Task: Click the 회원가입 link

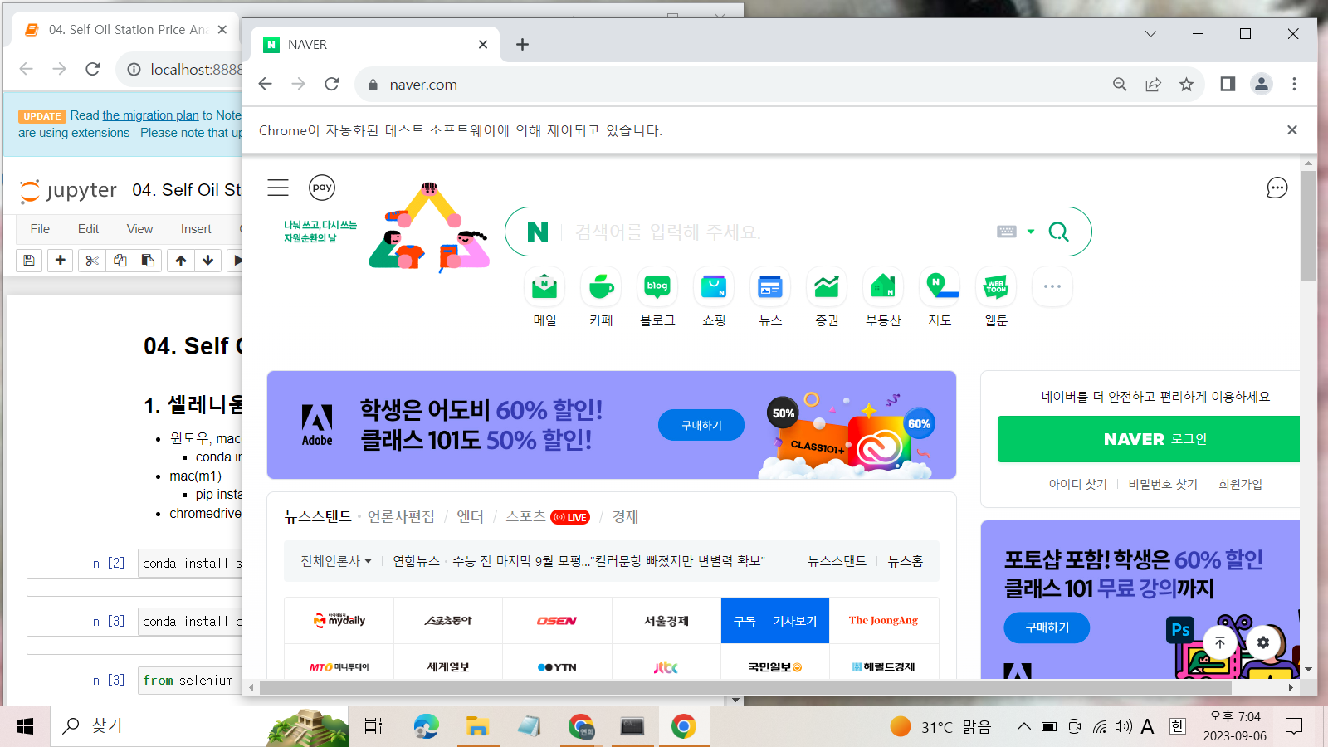Action: click(1240, 484)
